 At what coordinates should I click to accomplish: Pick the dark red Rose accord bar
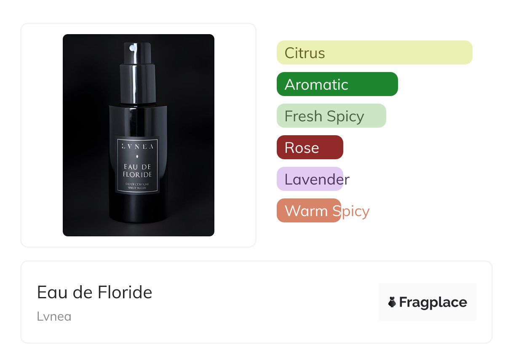coord(310,147)
